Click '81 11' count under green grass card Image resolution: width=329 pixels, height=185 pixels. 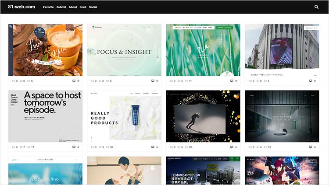(x=188, y=81)
